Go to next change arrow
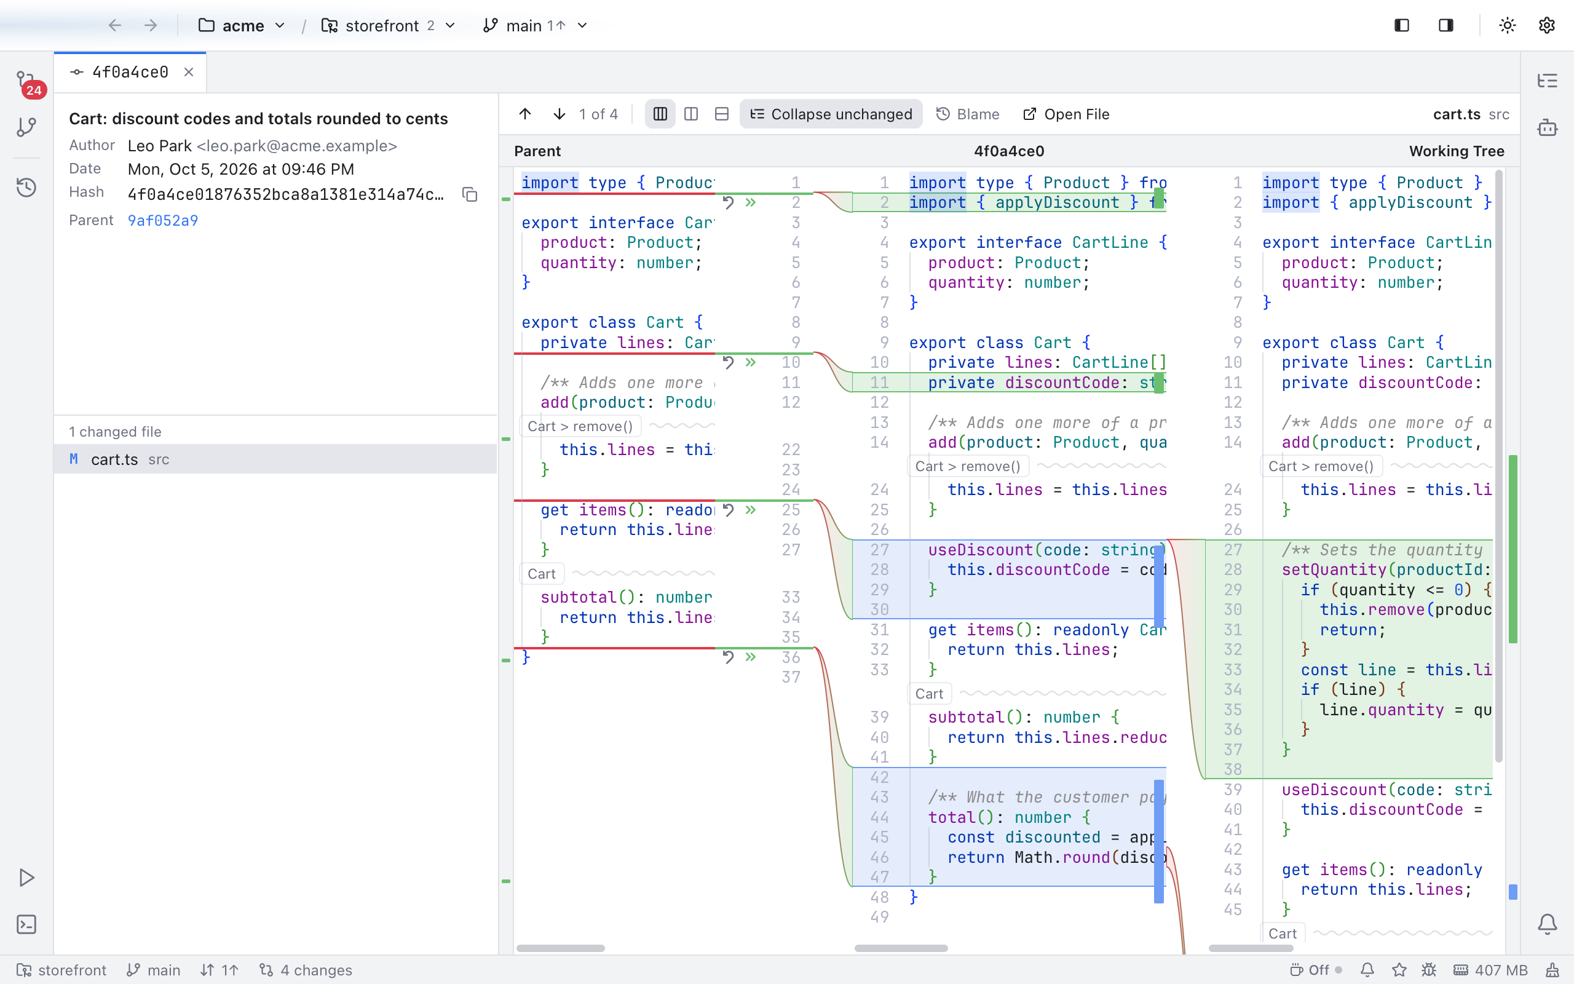 [x=560, y=114]
